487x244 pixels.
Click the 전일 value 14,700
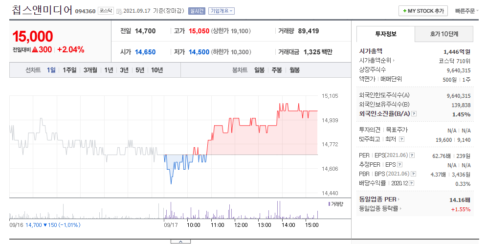pos(145,31)
